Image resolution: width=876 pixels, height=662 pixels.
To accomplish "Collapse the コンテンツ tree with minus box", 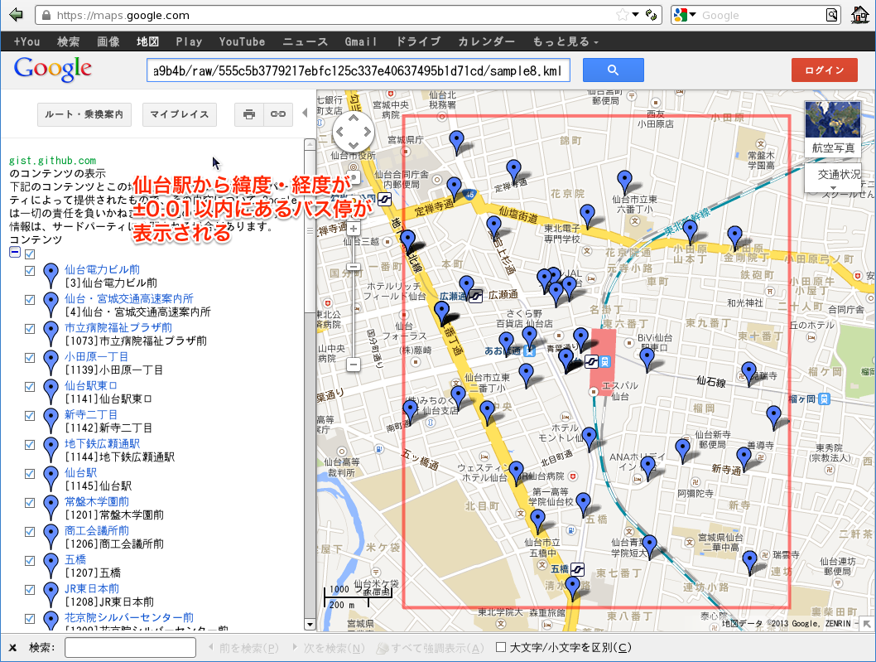I will tap(15, 252).
